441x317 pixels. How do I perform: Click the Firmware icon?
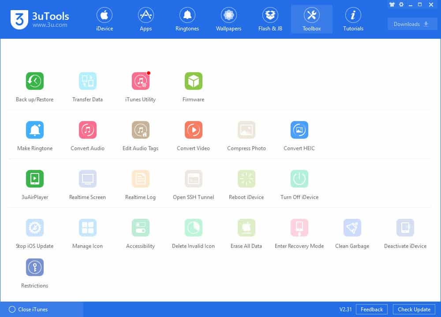193,81
